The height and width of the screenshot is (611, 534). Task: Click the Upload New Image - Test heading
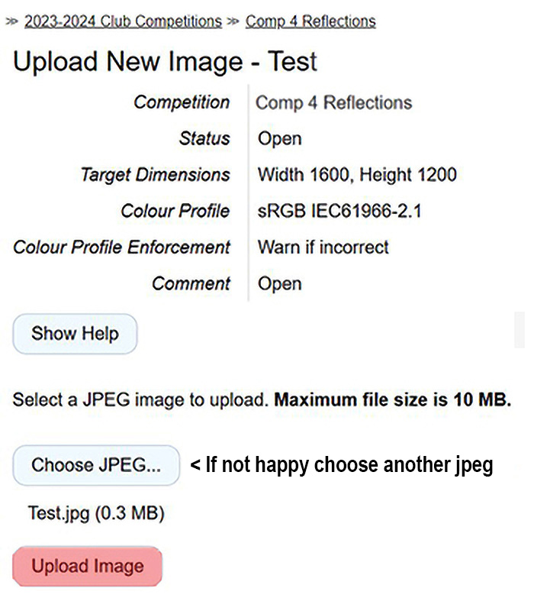[165, 62]
